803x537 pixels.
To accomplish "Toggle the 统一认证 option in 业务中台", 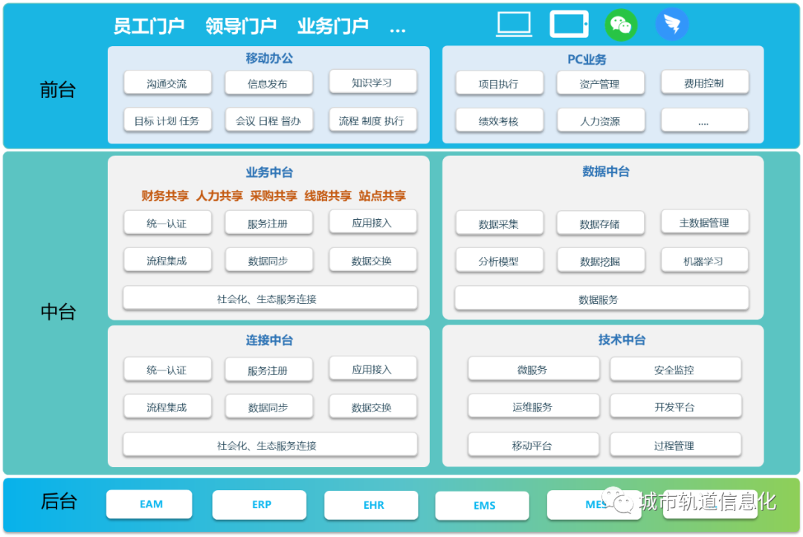I will click(167, 223).
